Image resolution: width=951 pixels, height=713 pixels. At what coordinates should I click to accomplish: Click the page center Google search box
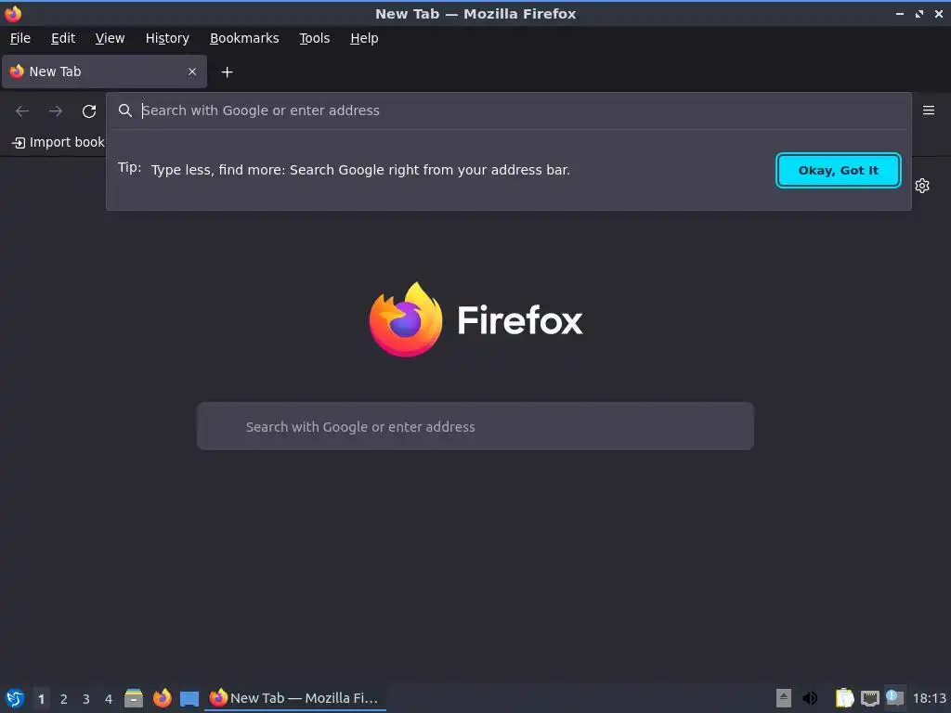click(475, 426)
